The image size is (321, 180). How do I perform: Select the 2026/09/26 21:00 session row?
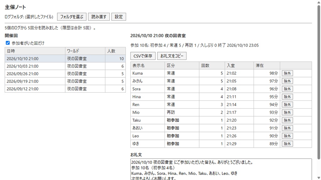[x=65, y=74]
